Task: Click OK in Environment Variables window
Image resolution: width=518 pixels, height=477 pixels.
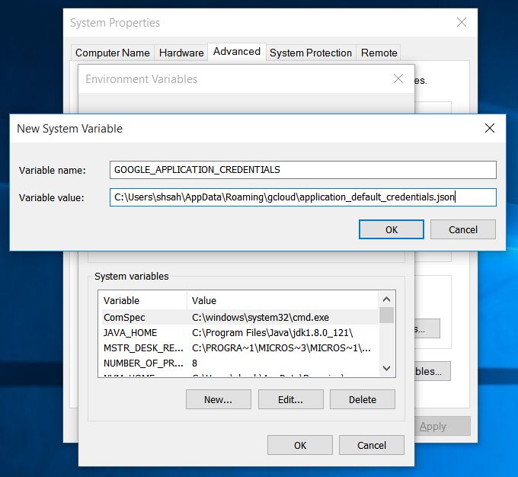Action: pyautogui.click(x=300, y=445)
